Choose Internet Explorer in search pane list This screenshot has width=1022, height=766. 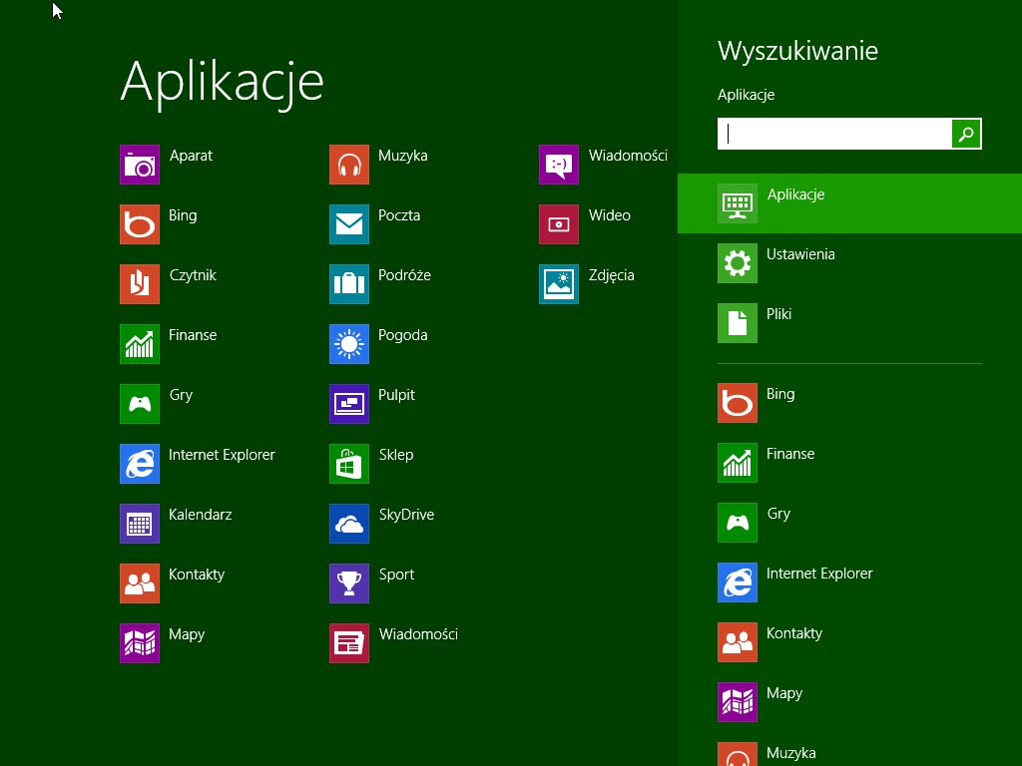(850, 582)
